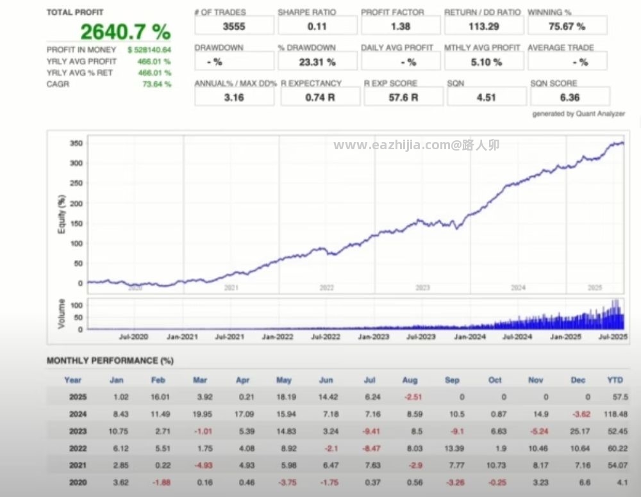
Task: Click the 2020 YTD value 4.1
Action: coord(622,482)
